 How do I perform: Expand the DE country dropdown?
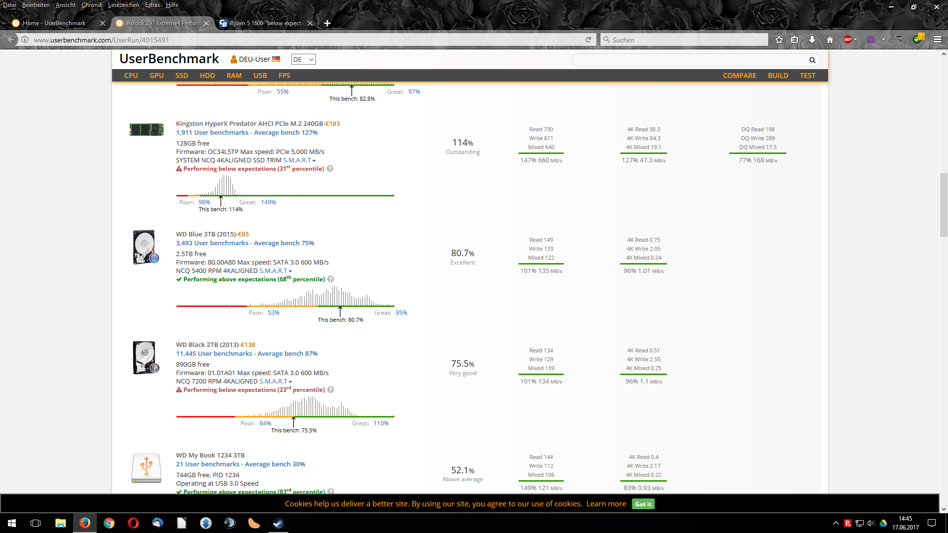point(303,60)
